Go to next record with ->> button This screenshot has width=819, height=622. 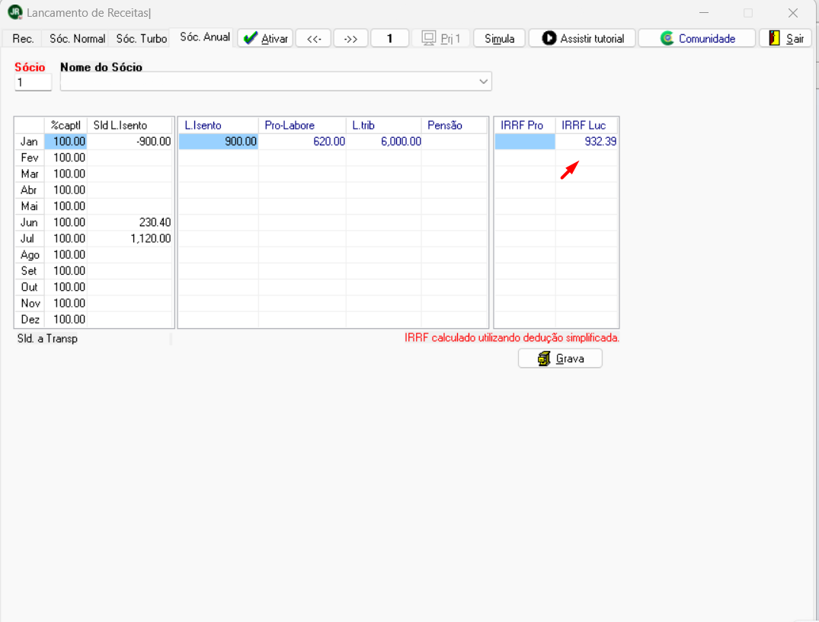coord(350,38)
